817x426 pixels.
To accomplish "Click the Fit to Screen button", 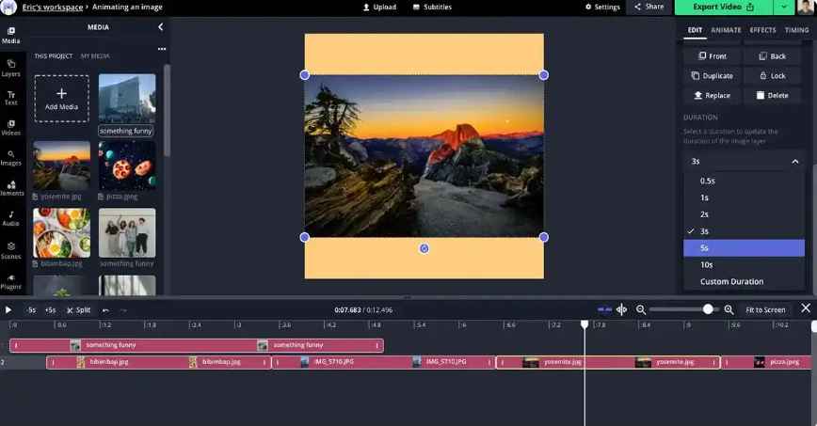I will pos(765,309).
